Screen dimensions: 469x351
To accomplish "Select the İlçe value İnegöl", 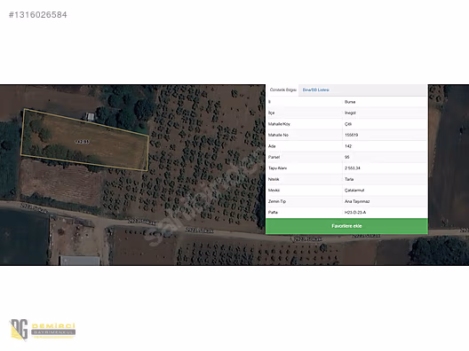I will tap(350, 113).
